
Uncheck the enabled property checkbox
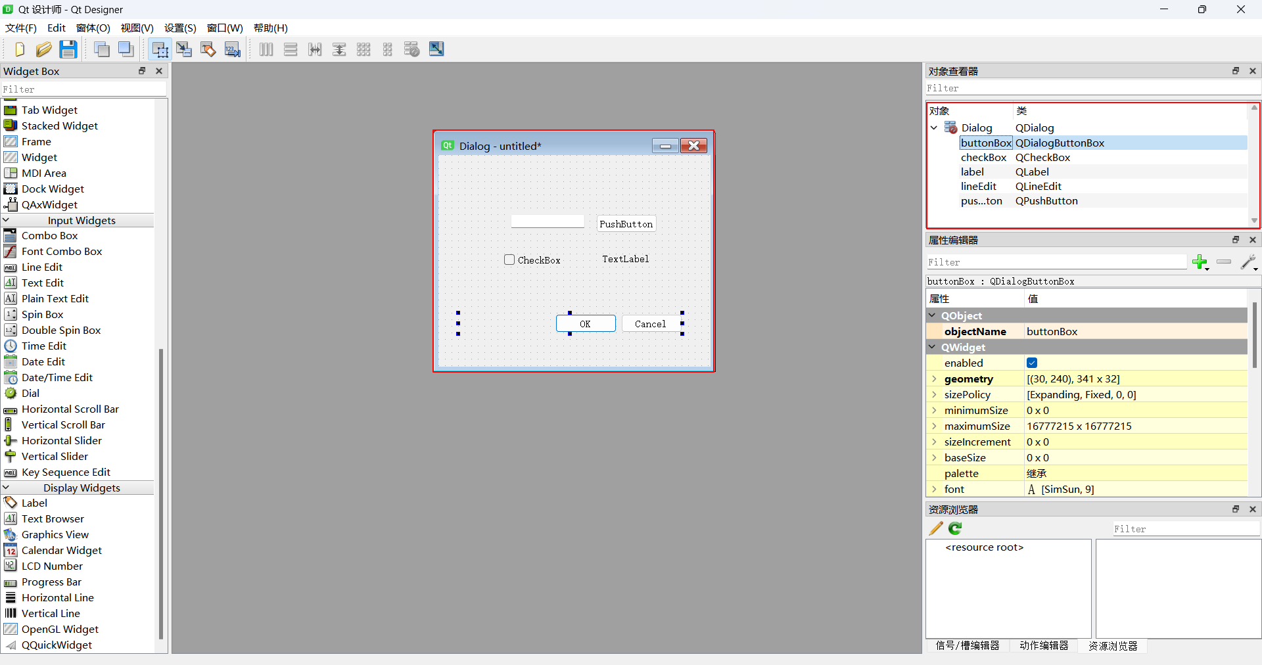pos(1032,363)
